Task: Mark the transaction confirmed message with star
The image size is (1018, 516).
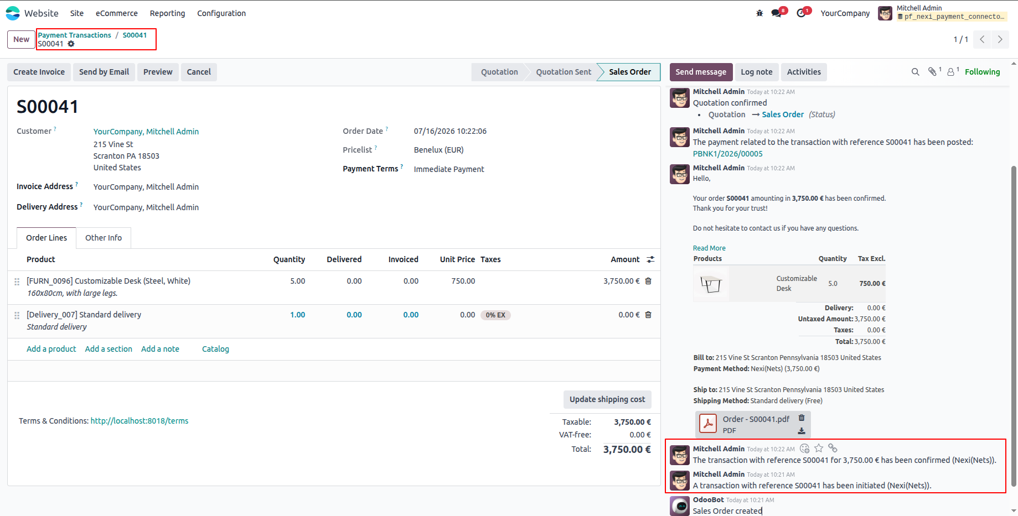Action: point(819,448)
